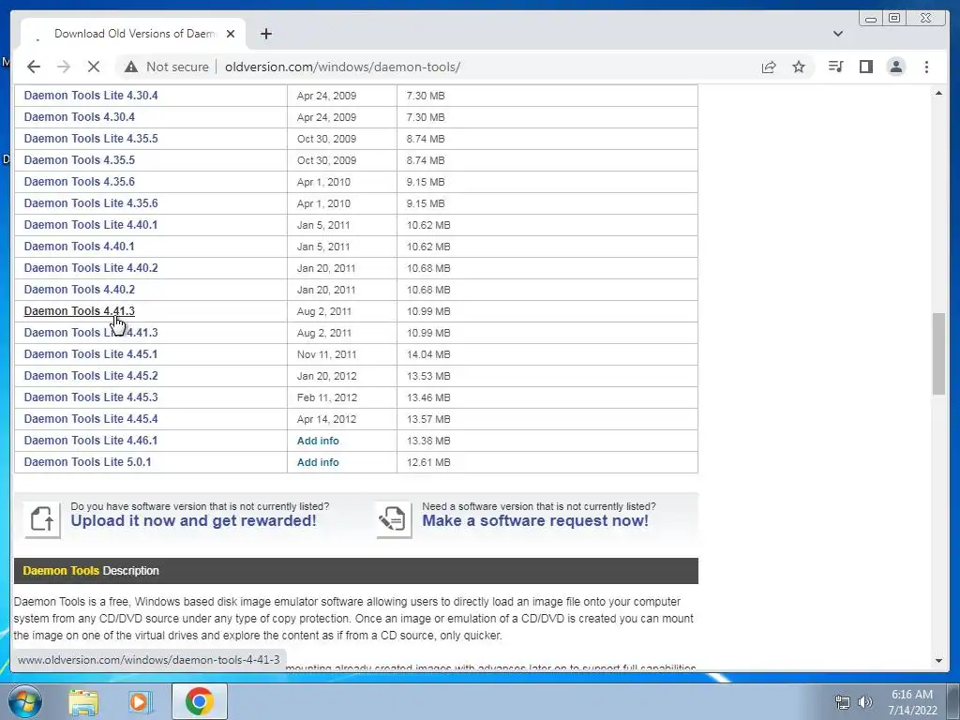The width and height of the screenshot is (960, 720).
Task: Open Daemon Tools Lite 4.46.1
Action: pos(91,441)
